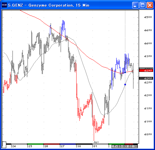This screenshot has height=150, width=155.
Task: Click the 4100 price axis label
Action: [148, 122]
